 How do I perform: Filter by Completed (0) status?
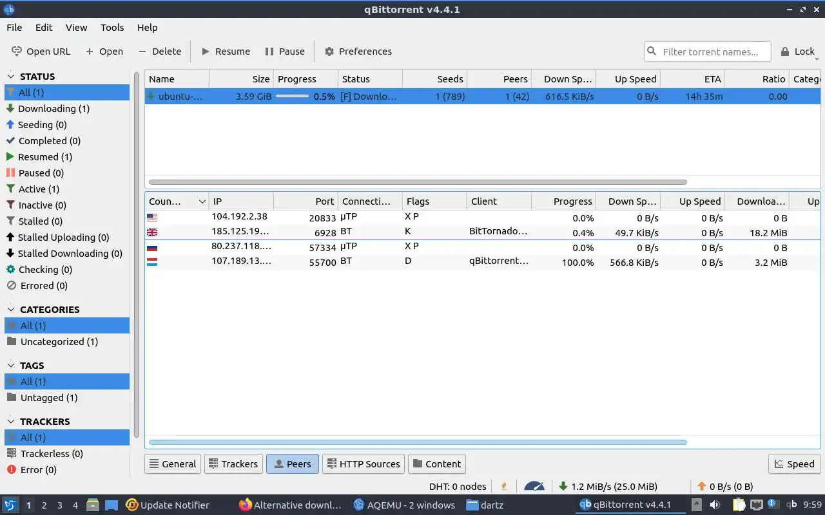click(67, 141)
